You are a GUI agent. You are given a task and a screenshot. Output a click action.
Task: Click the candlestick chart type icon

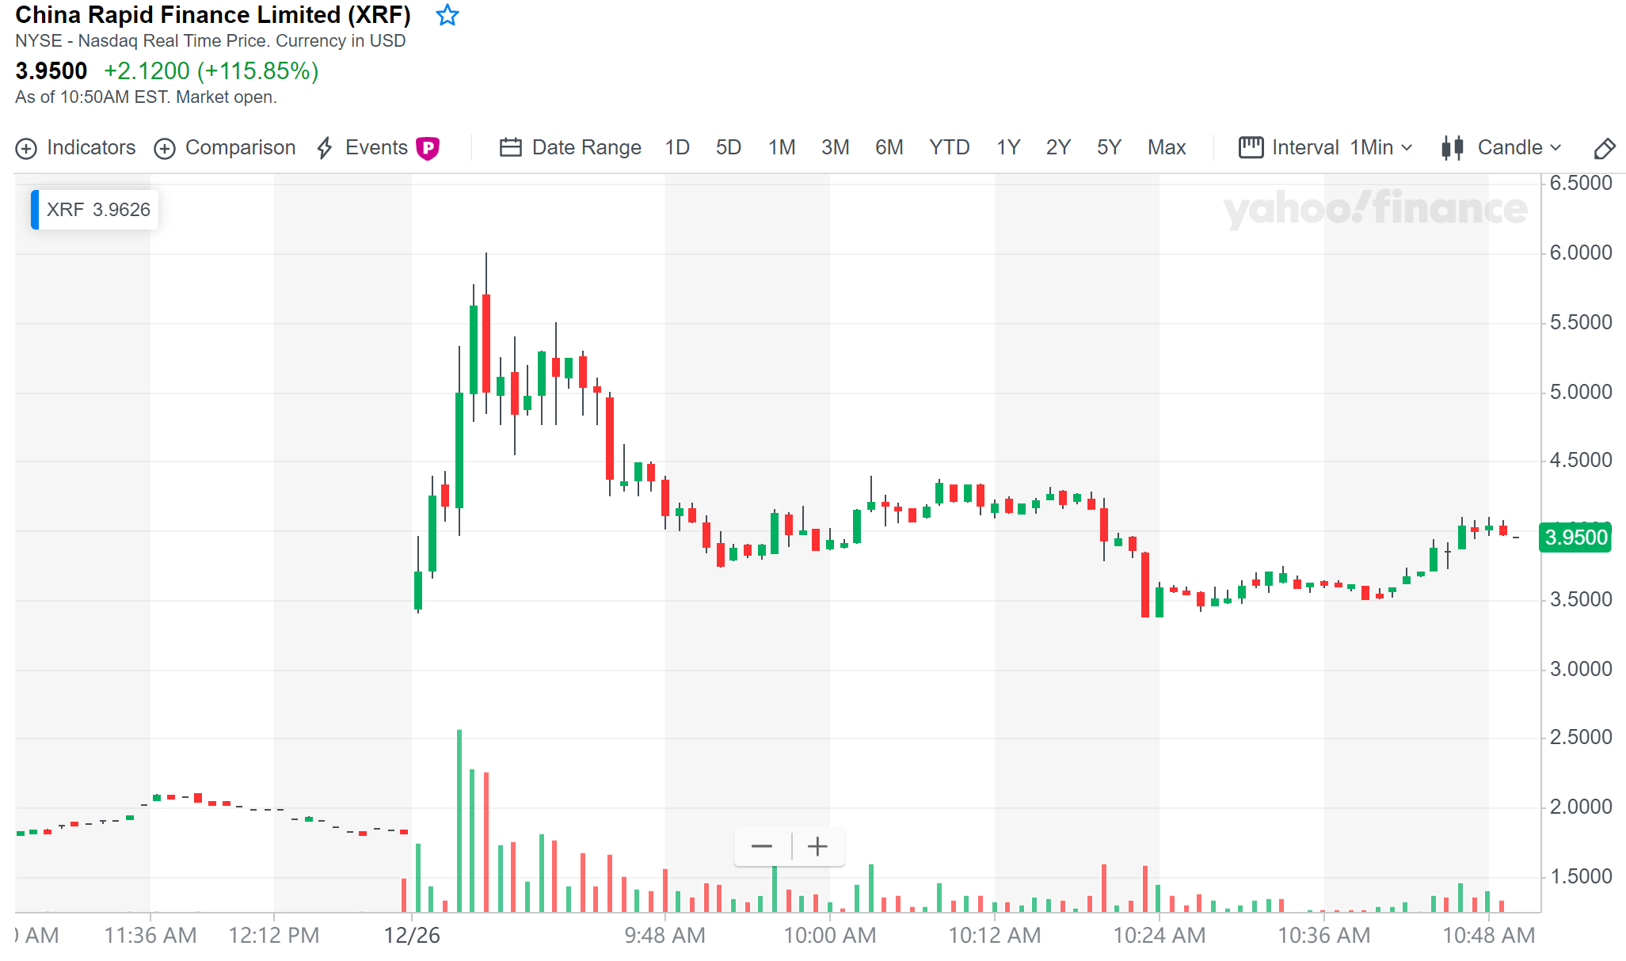pos(1452,148)
